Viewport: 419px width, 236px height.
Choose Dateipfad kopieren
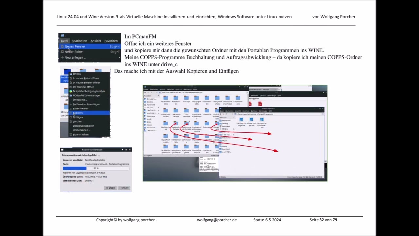(x=89, y=126)
